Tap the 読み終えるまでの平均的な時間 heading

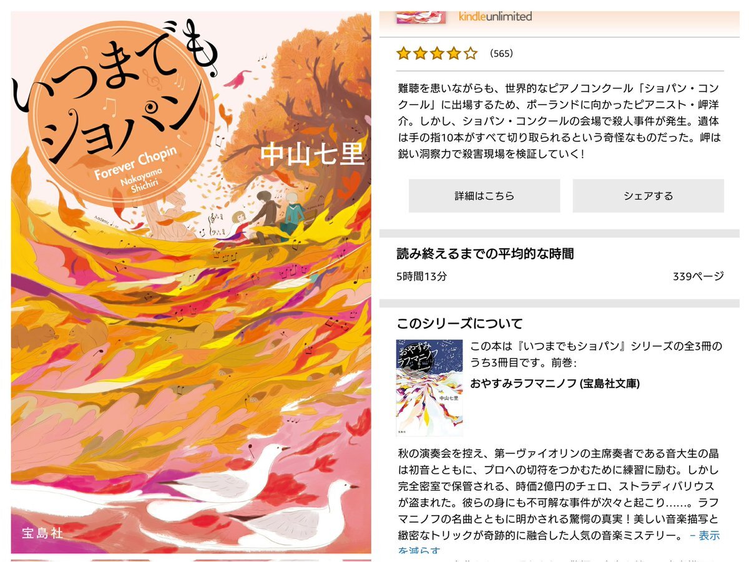[485, 254]
